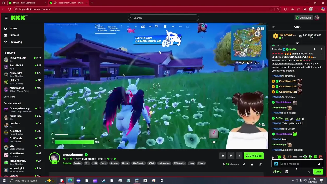
Task: Expand the pinned BotRix message chevron
Action: [x=321, y=55]
